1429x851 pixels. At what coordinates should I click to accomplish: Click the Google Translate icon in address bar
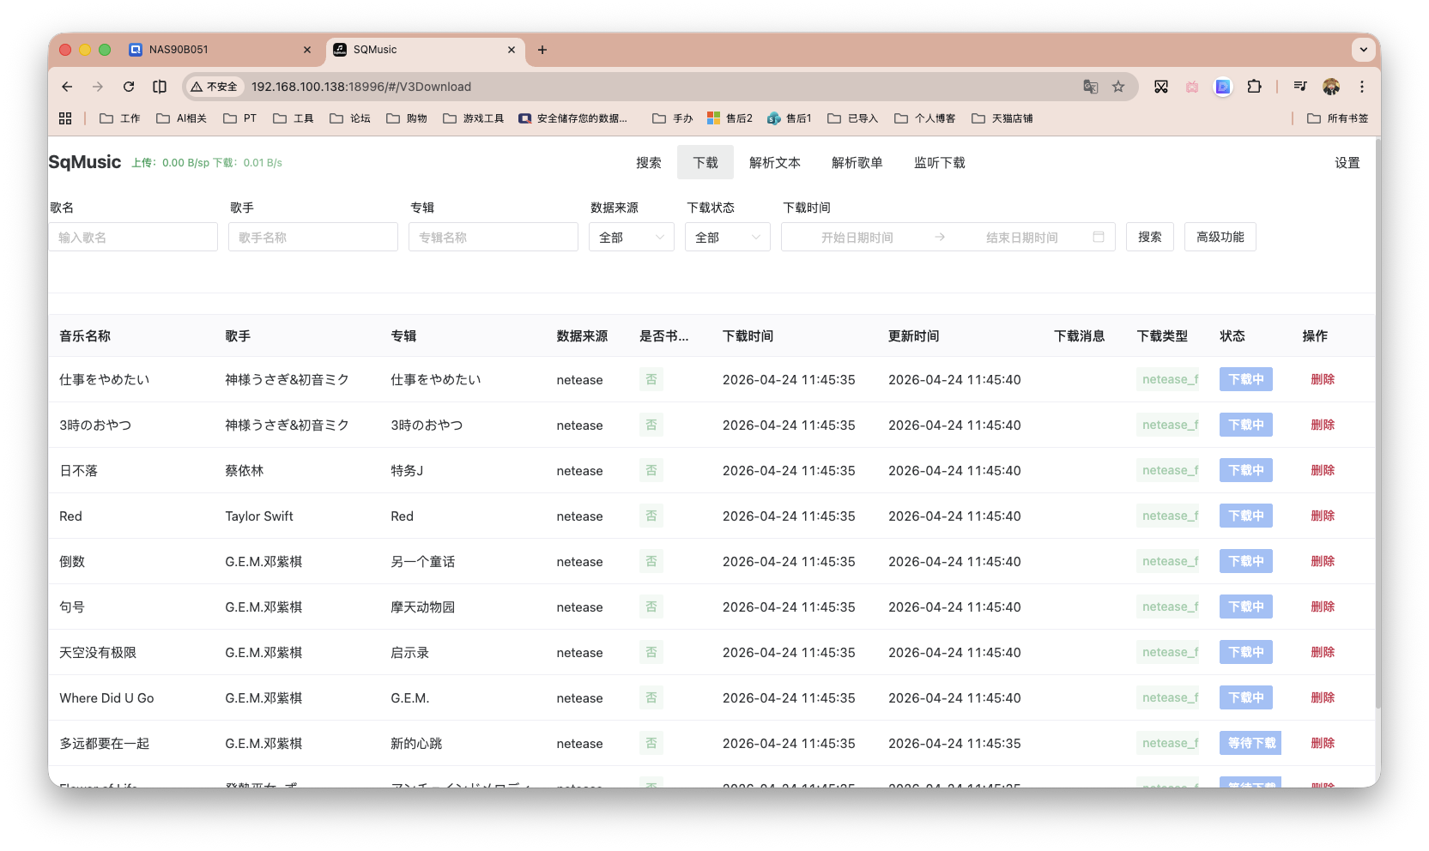1090,86
